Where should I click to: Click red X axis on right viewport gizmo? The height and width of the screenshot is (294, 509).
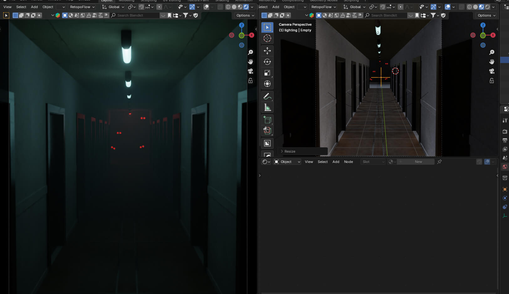493,35
